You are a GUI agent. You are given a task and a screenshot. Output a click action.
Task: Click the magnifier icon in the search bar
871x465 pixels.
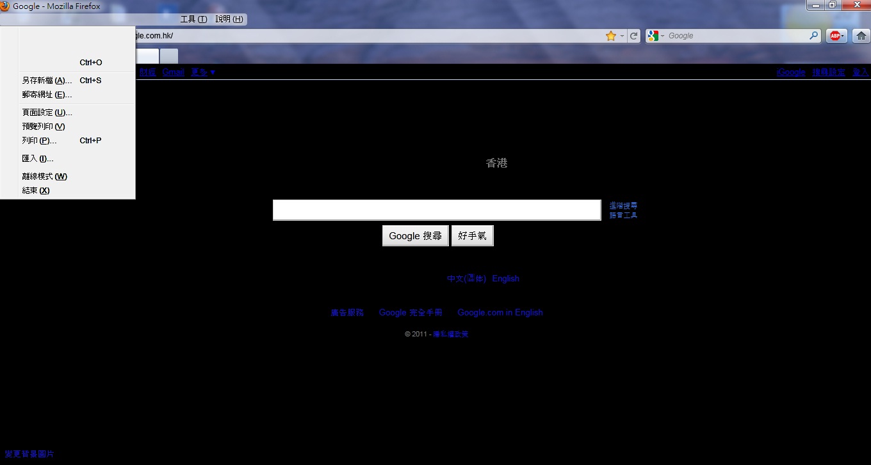point(814,36)
